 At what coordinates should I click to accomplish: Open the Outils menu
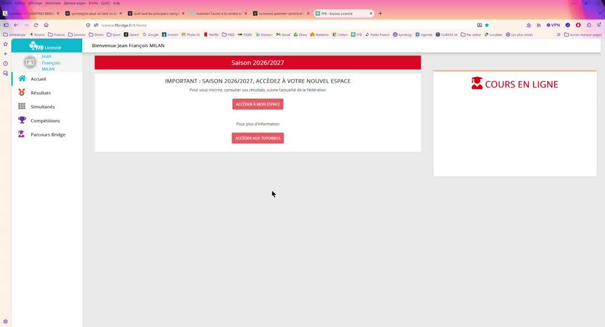pyautogui.click(x=105, y=3)
